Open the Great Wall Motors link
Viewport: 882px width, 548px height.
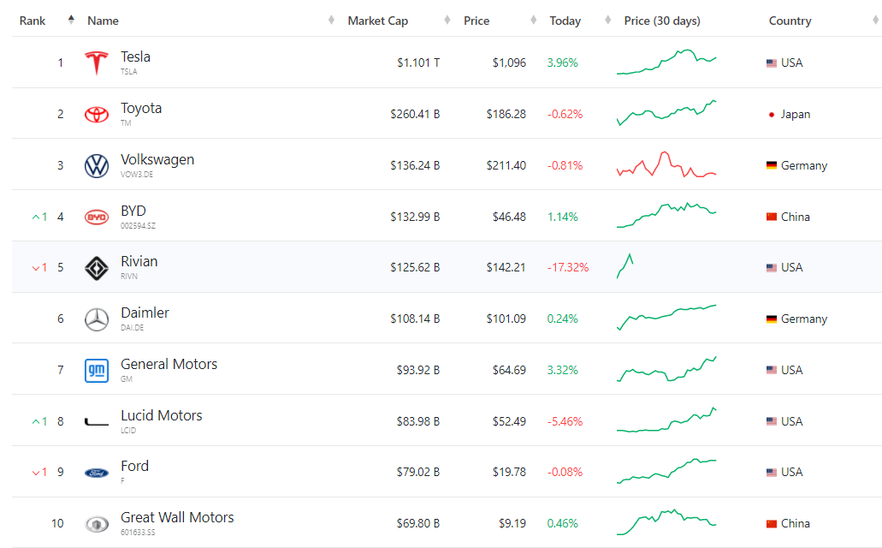177,517
